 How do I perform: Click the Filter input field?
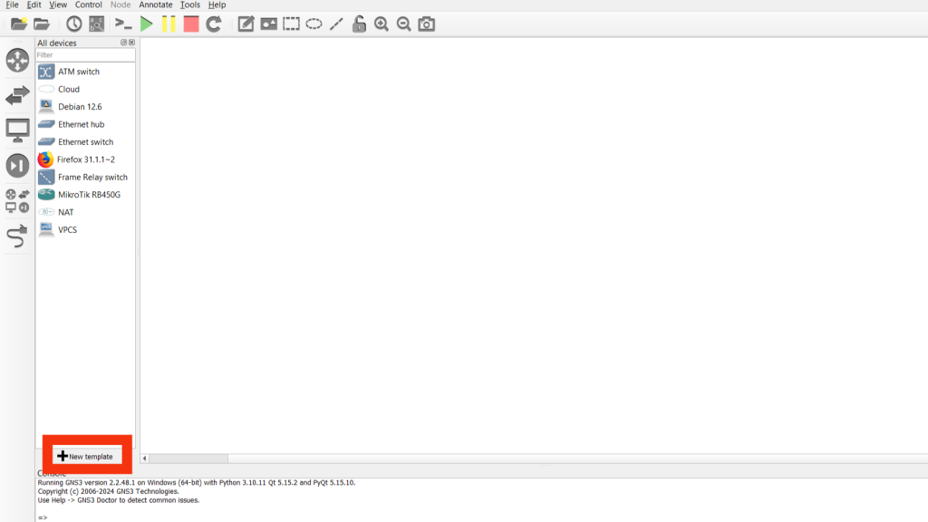tap(84, 55)
